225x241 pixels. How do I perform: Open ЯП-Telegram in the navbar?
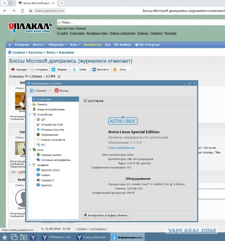pyautogui.click(x=147, y=45)
